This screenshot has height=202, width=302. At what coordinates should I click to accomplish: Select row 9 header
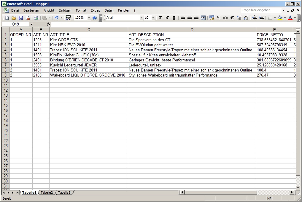5,75
